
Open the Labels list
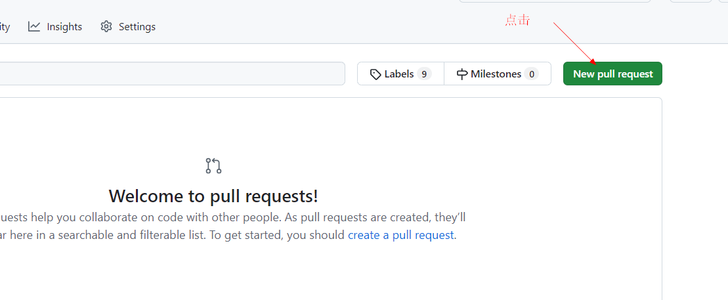click(400, 74)
